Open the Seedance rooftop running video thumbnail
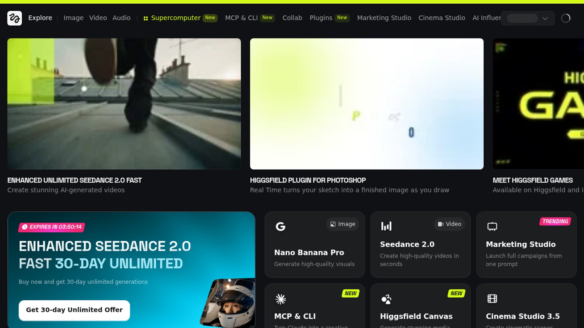Screen dimensions: 584x328 (x=124, y=104)
